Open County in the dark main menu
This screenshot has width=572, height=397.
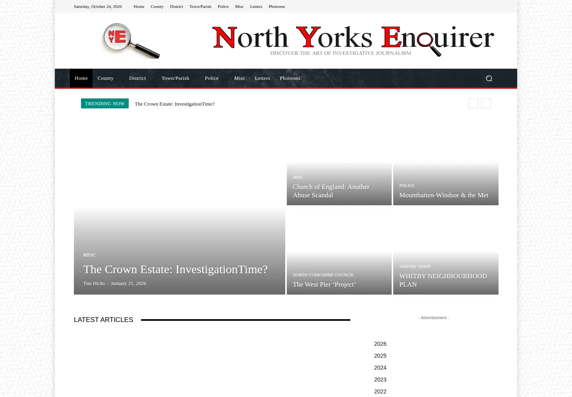click(x=105, y=78)
